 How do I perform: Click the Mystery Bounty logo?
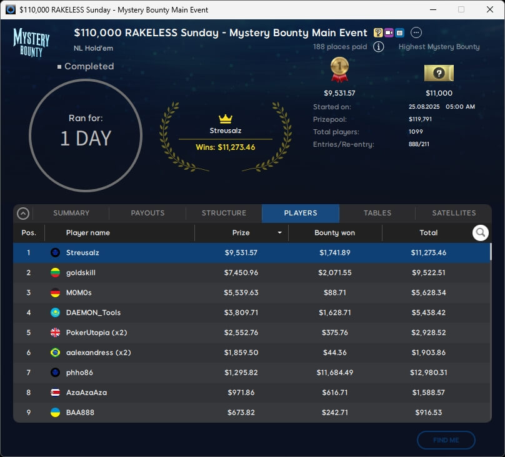tap(31, 41)
